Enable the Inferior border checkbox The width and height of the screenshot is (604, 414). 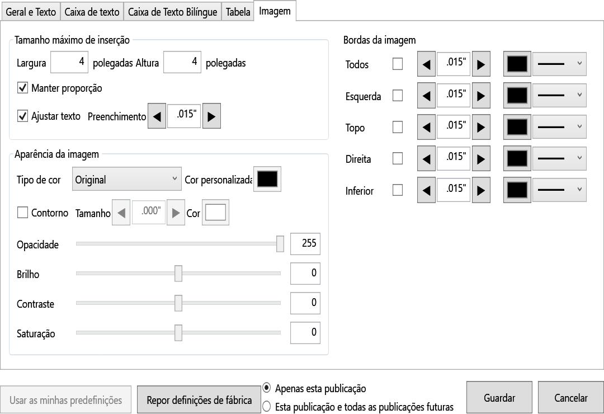pyautogui.click(x=398, y=190)
